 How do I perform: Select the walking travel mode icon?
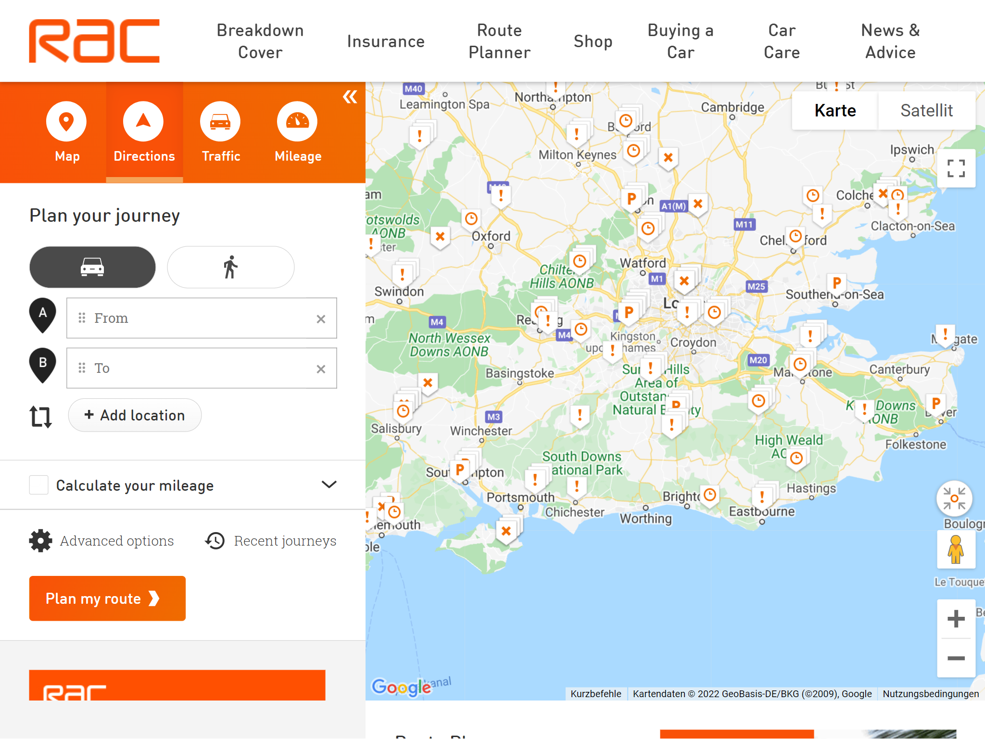pyautogui.click(x=230, y=266)
